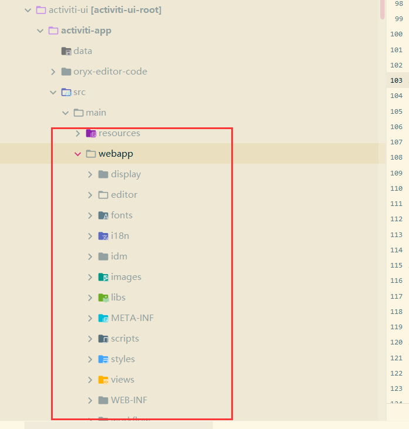Click the main folder icon
The image size is (409, 429).
point(79,113)
